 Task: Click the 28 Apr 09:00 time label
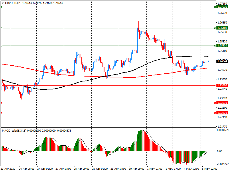tap(82, 169)
